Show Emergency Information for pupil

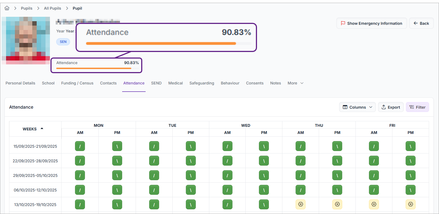coord(371,23)
